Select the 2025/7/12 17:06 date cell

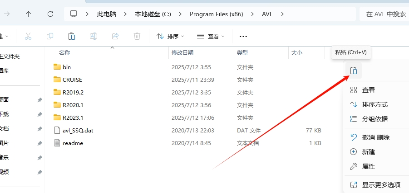(193, 118)
